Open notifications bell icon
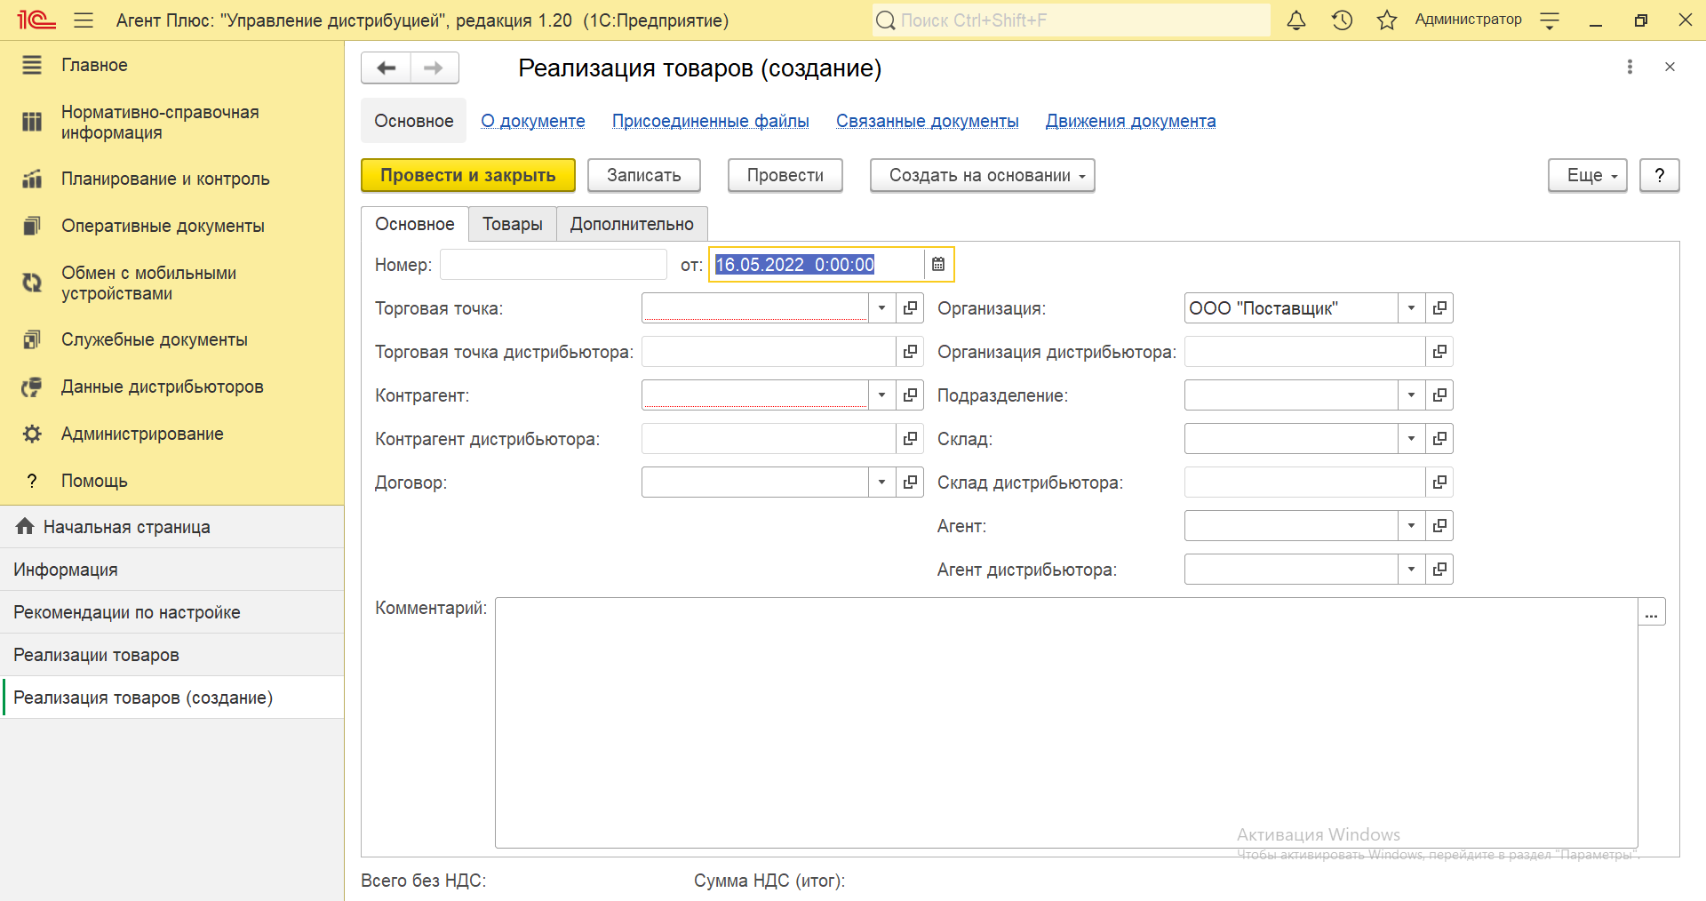The width and height of the screenshot is (1706, 901). 1296,20
